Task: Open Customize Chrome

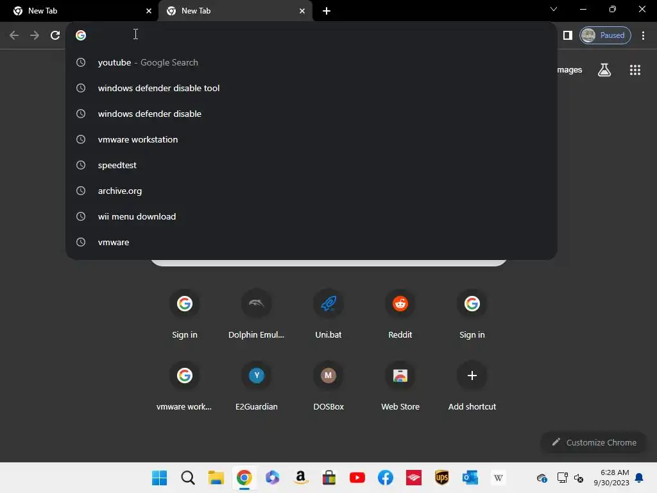Action: [x=594, y=442]
